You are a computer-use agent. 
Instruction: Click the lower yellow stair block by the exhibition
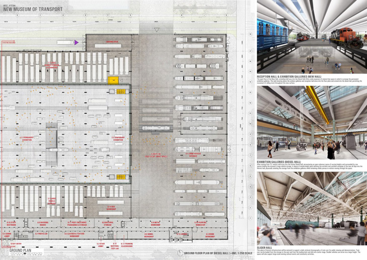(x=121, y=177)
